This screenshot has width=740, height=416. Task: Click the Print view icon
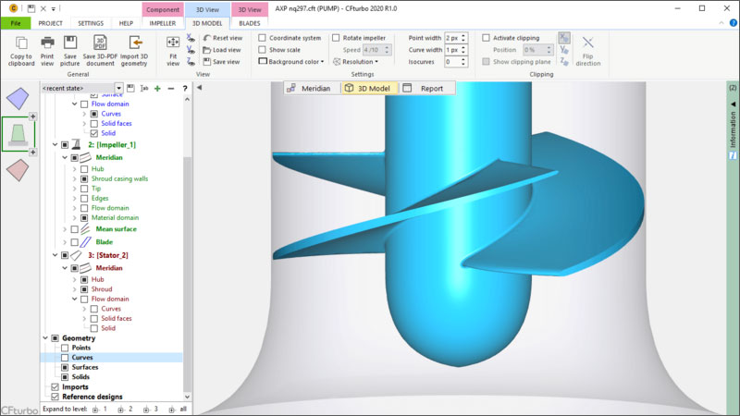[x=47, y=43]
